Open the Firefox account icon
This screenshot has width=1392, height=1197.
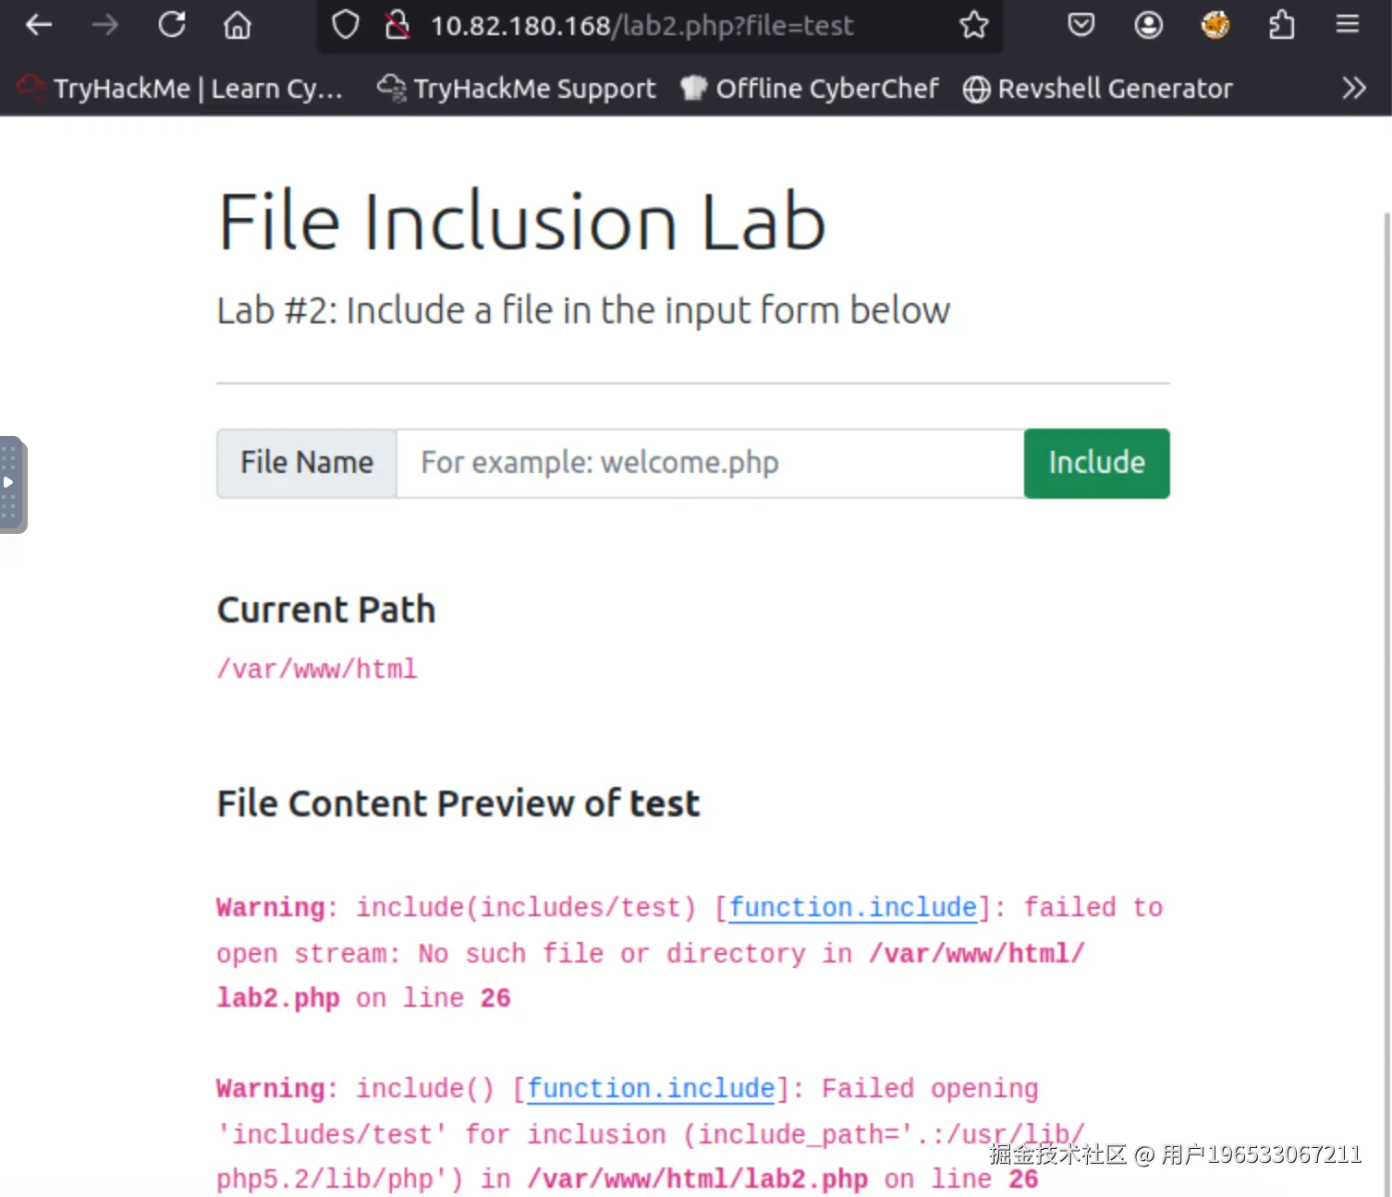[x=1148, y=25]
